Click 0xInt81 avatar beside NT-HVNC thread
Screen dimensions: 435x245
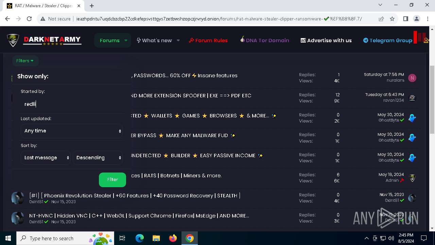click(x=18, y=218)
